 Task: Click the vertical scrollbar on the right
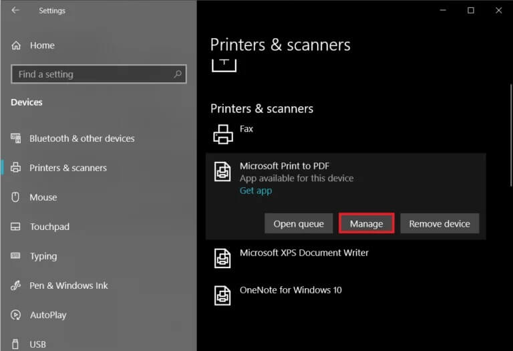[x=511, y=136]
